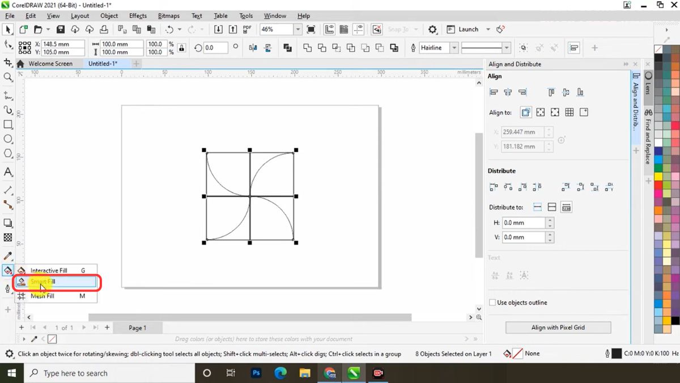The width and height of the screenshot is (680, 383).
Task: Choose Smart Fill from flyout
Action: [56, 281]
